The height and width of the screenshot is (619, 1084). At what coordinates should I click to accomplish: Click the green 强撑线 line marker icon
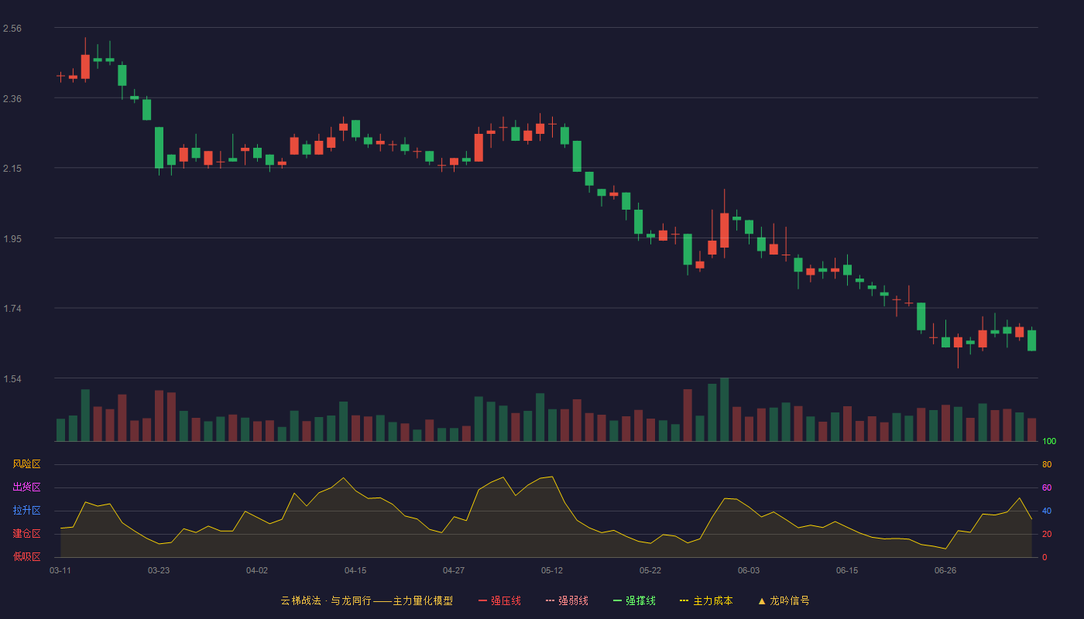[617, 600]
